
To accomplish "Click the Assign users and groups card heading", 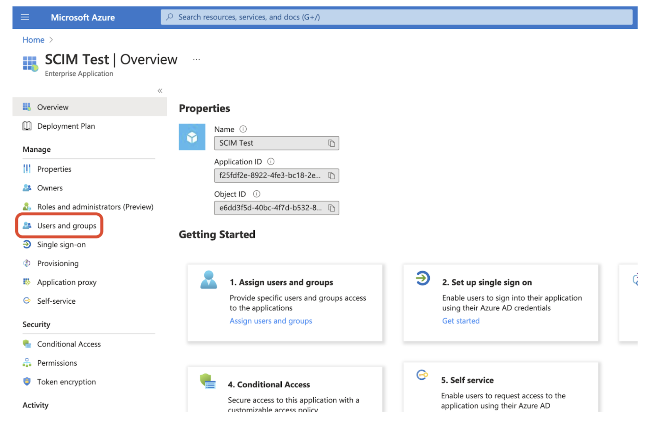I will [281, 282].
